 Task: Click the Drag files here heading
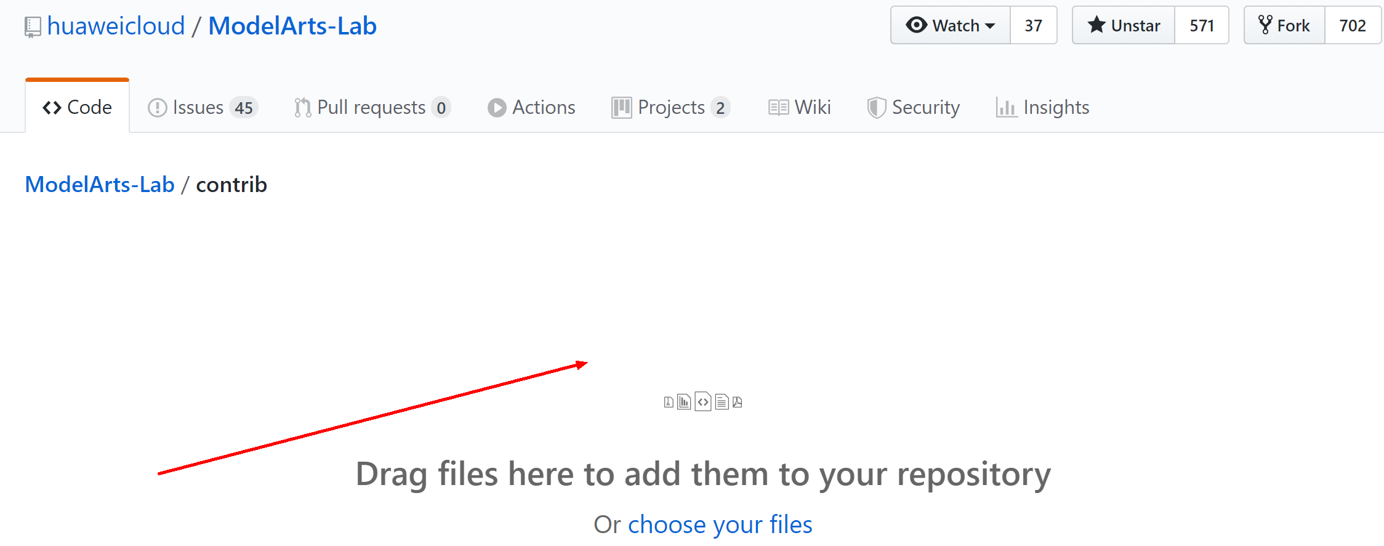703,475
